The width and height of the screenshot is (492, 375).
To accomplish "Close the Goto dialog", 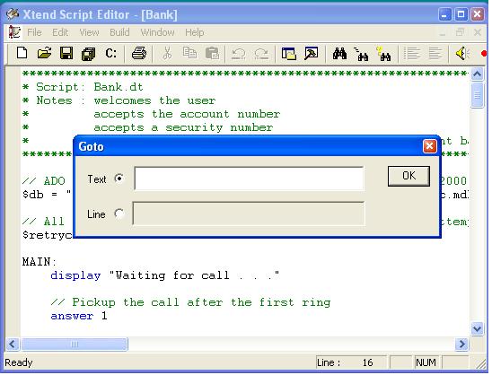I will [x=429, y=146].
